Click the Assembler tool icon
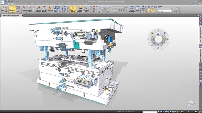This screenshot has height=113, width=202. (x=50, y=8)
